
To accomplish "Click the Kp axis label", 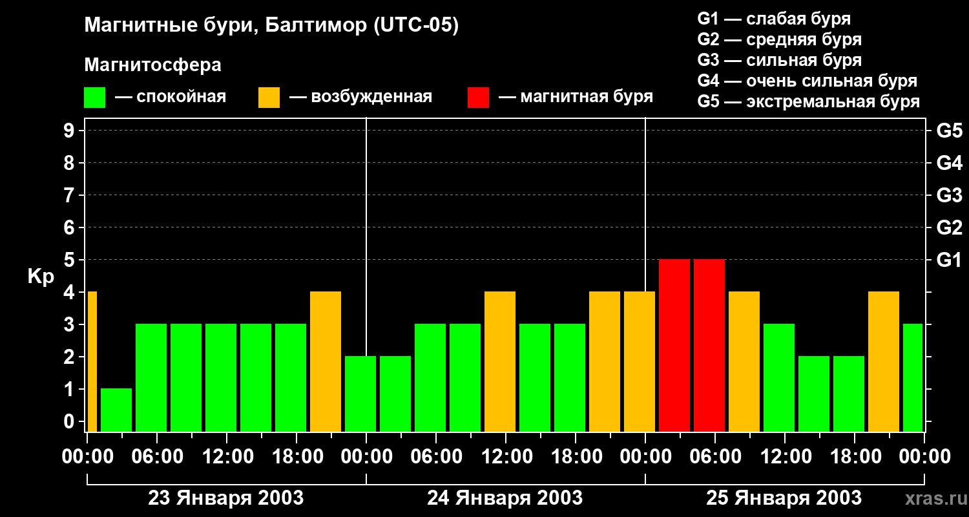I will coord(41,277).
